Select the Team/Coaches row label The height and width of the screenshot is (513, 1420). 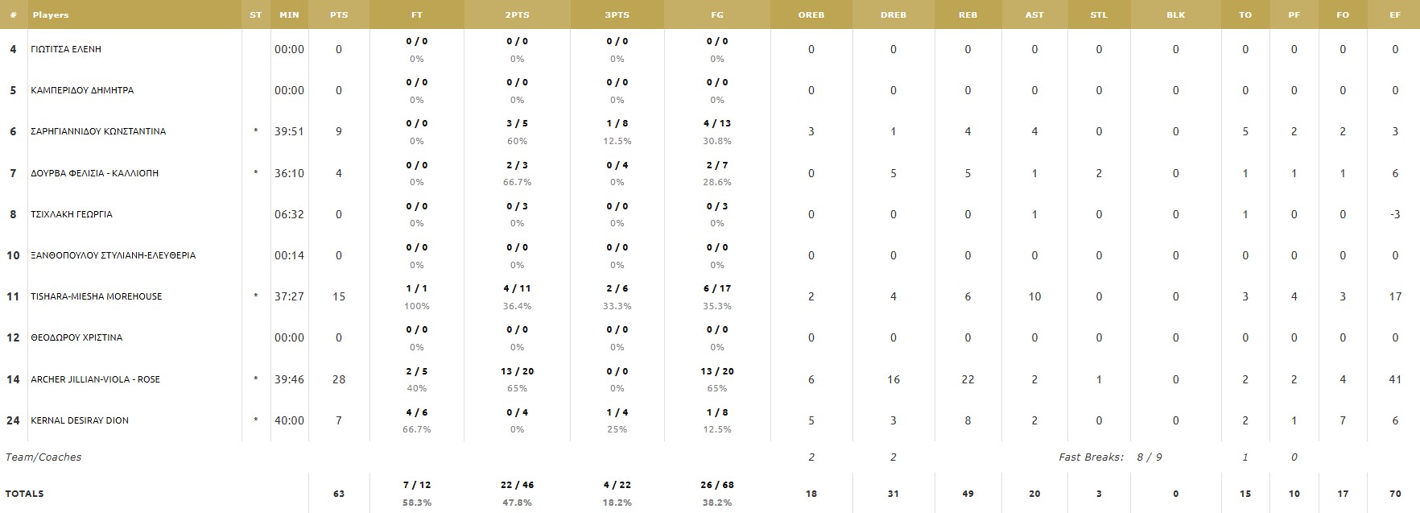[x=43, y=457]
